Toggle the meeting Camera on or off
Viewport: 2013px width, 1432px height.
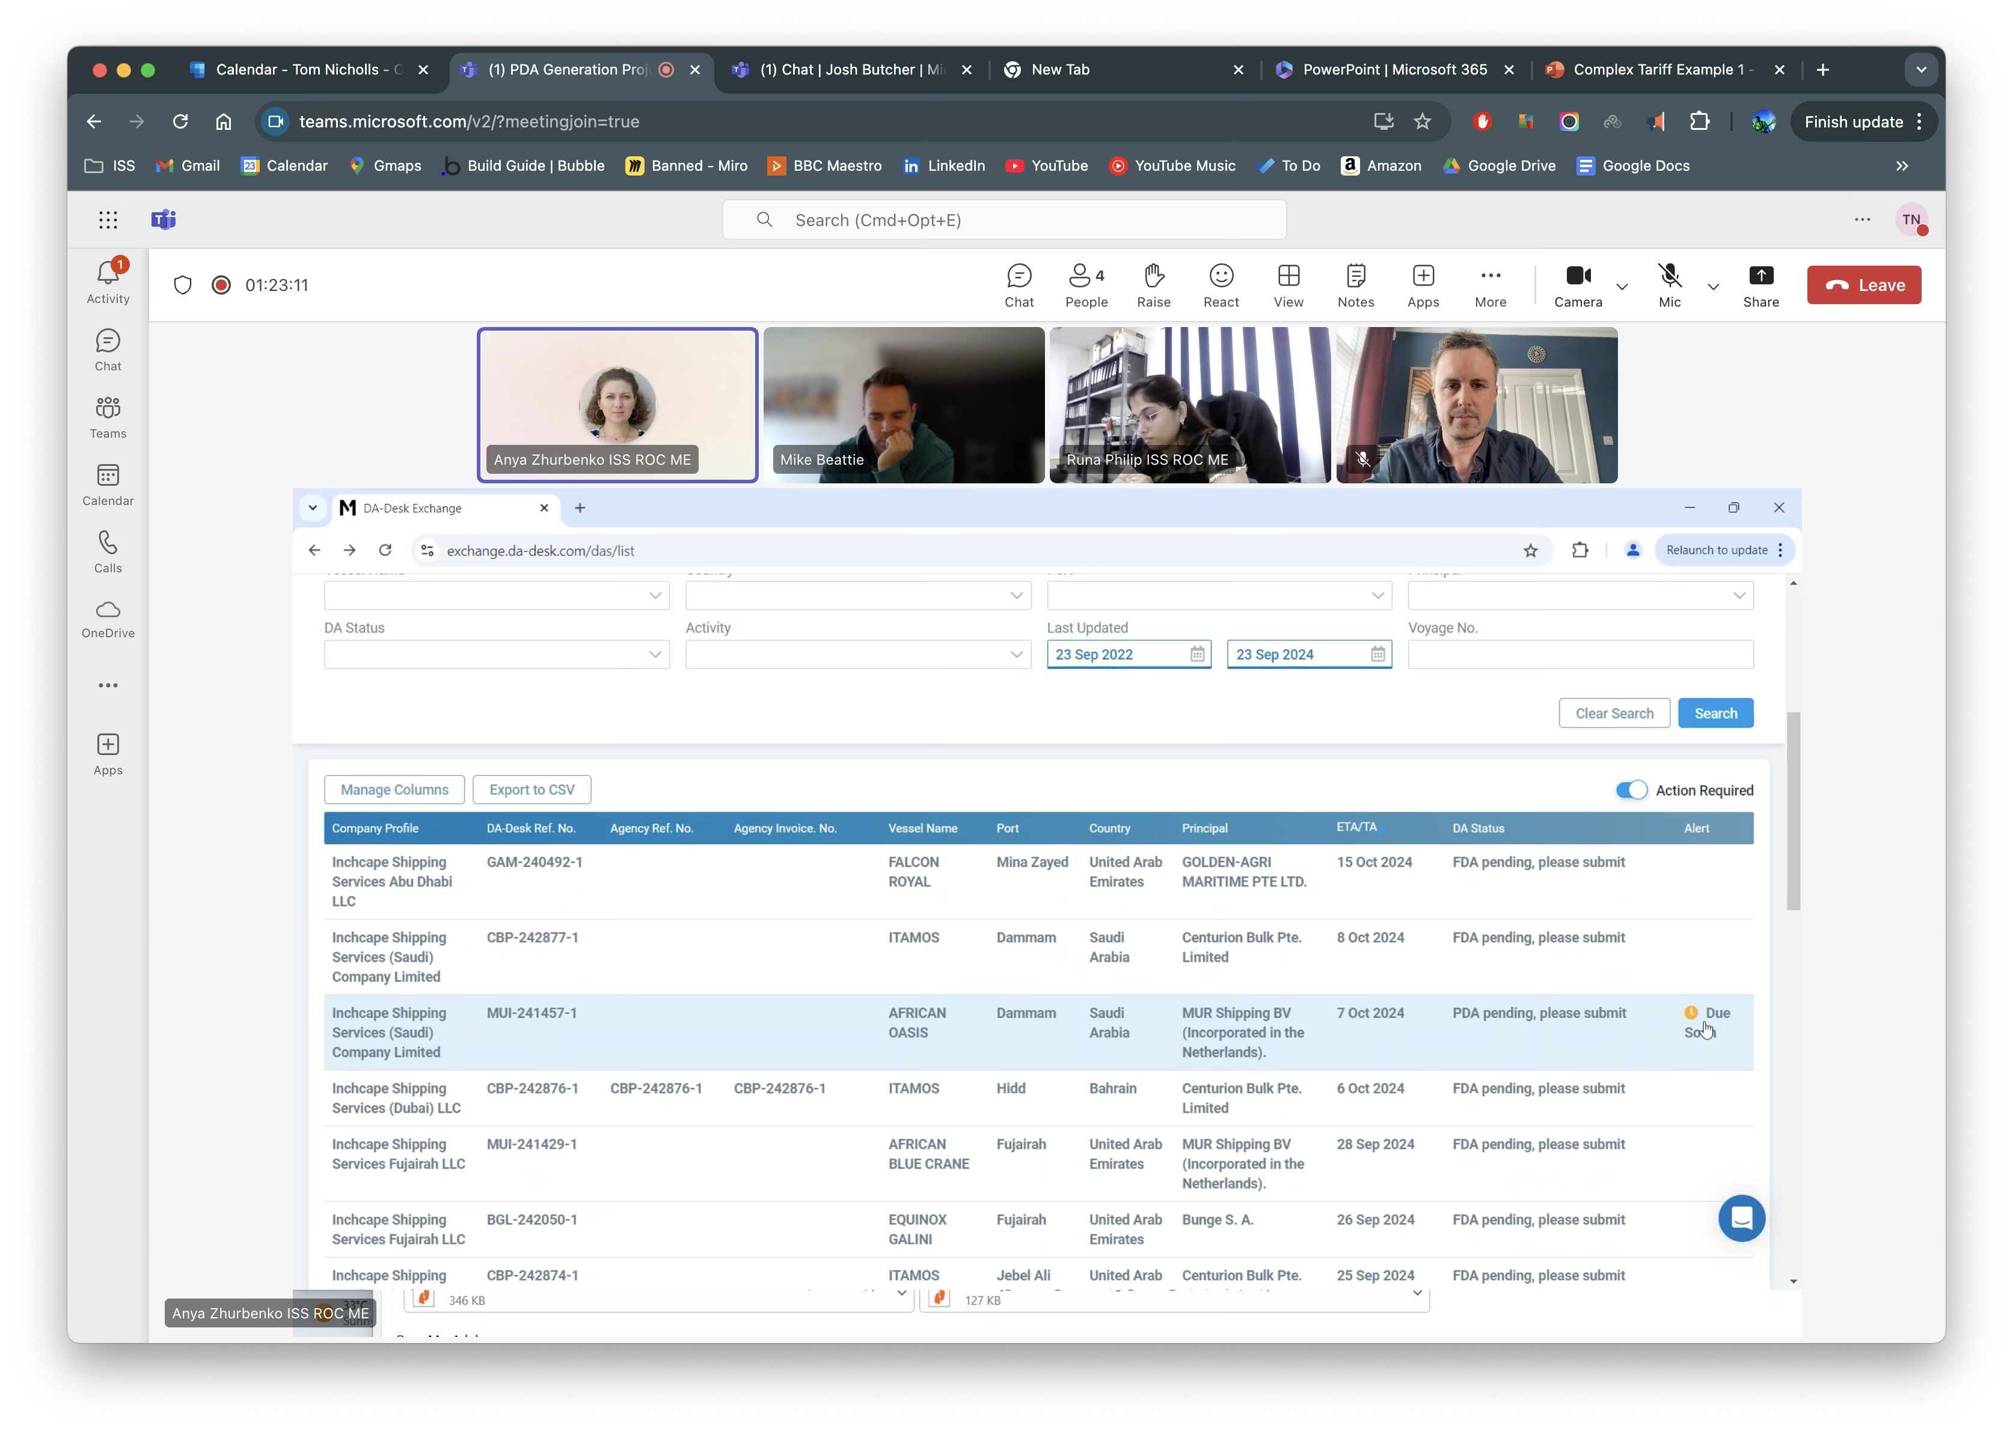pos(1578,286)
